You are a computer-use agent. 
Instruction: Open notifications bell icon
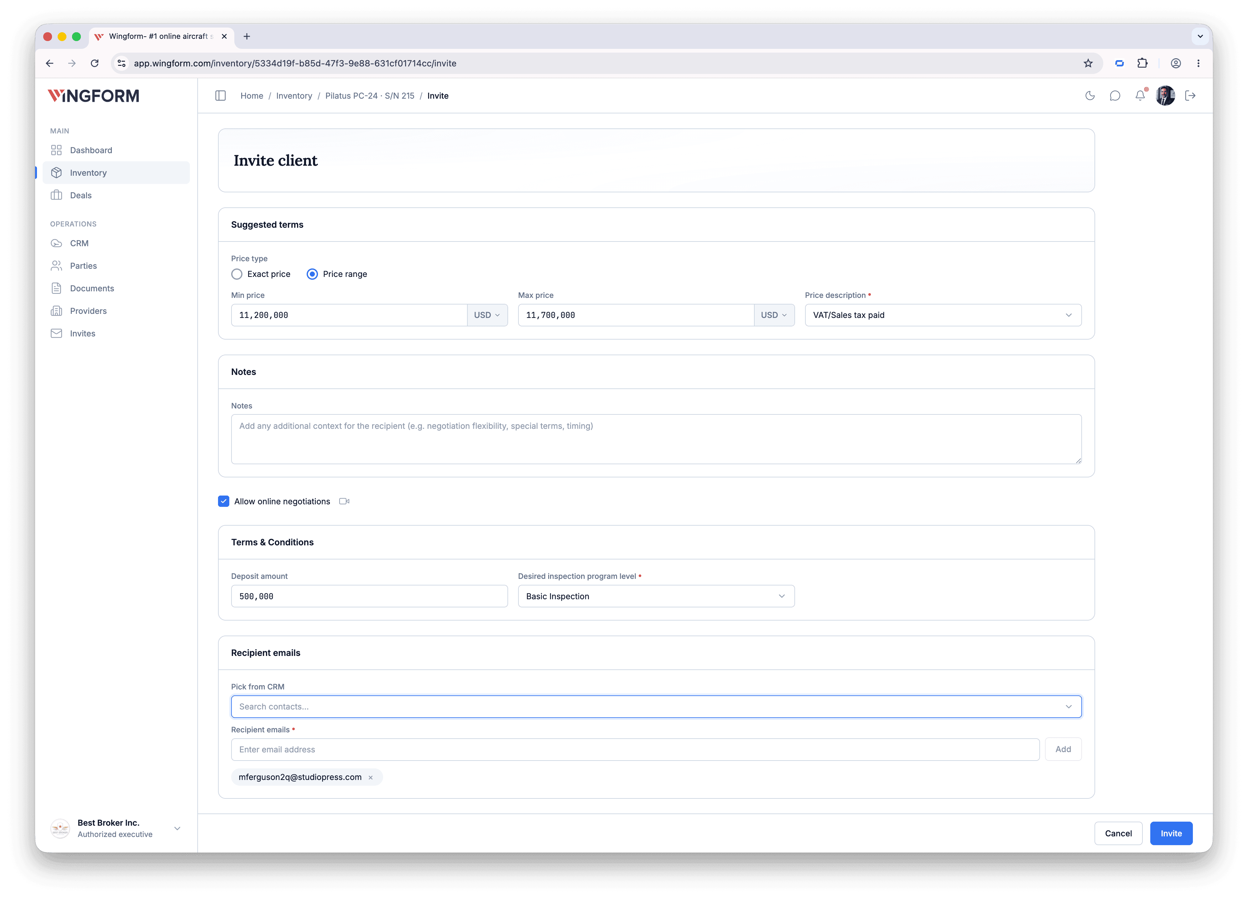(x=1140, y=96)
